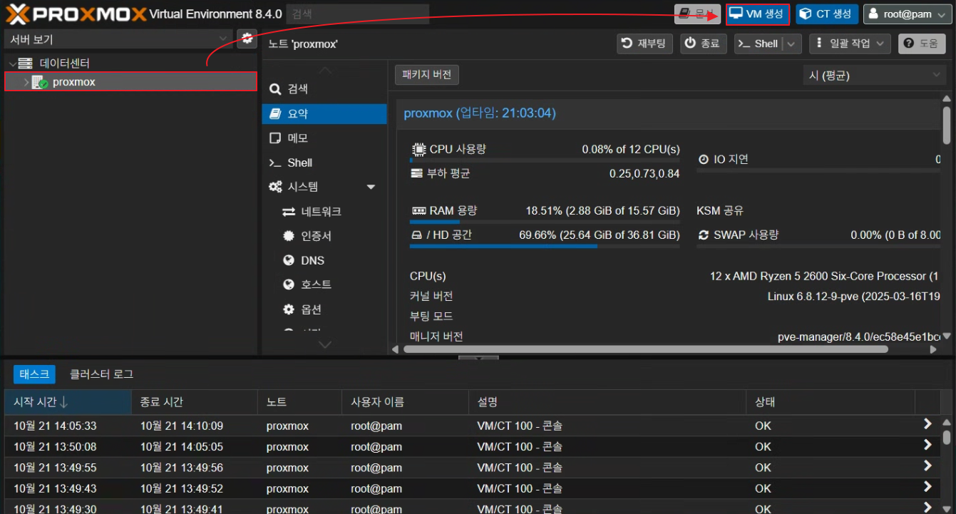The width and height of the screenshot is (956, 514).
Task: Click the RAM 용량 memory icon
Action: click(418, 211)
